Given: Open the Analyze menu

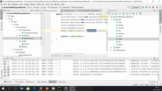Looking at the screenshot, I should 27,4.
